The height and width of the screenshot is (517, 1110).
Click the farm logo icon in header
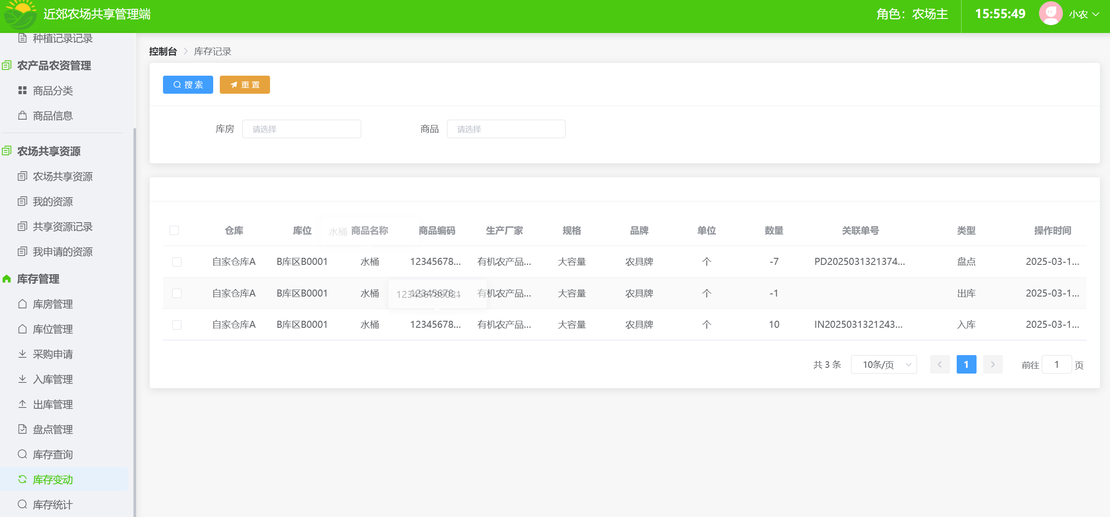coord(20,15)
